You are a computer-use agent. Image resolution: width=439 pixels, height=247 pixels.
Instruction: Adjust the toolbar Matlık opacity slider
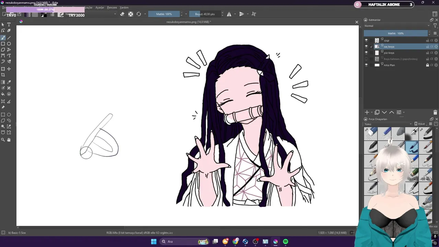click(164, 14)
